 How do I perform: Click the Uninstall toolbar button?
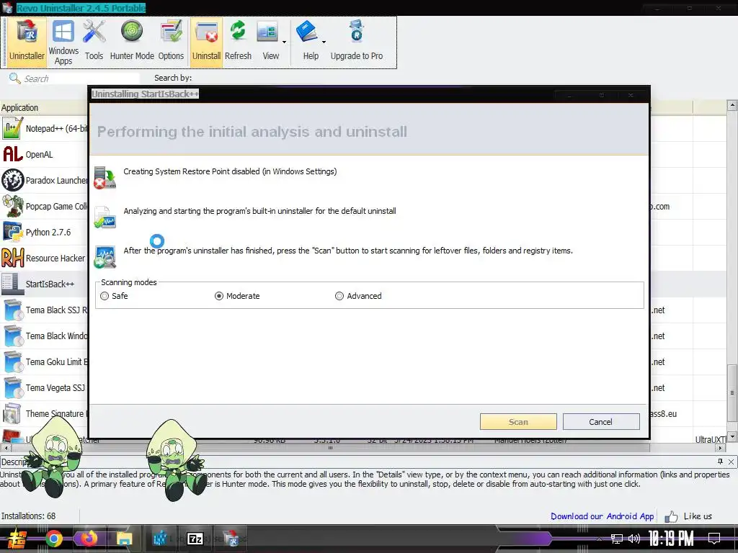point(206,41)
